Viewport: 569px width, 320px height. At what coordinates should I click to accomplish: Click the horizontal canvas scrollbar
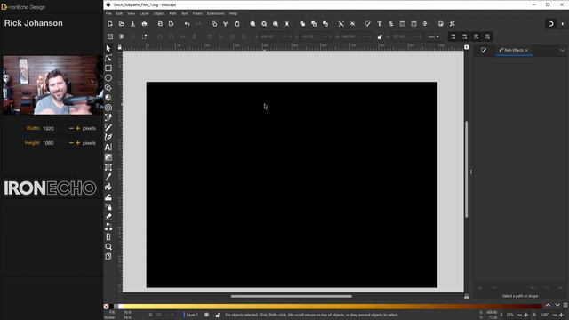click(292, 296)
